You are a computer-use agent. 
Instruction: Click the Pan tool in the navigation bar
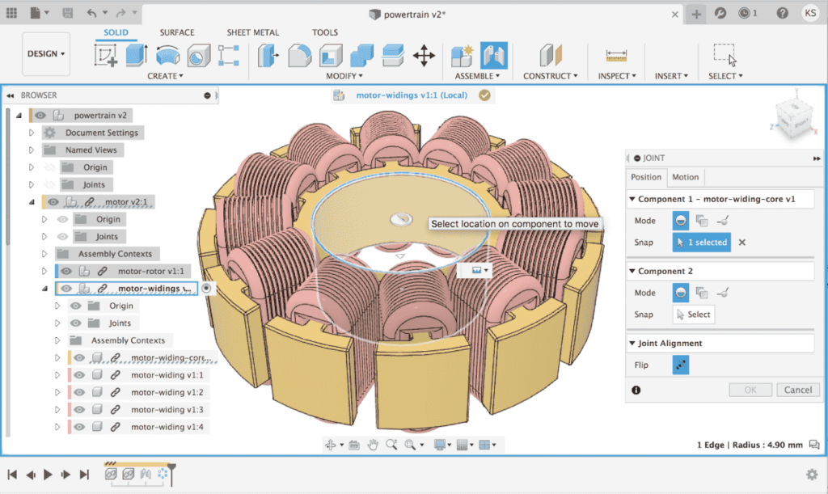point(373,444)
